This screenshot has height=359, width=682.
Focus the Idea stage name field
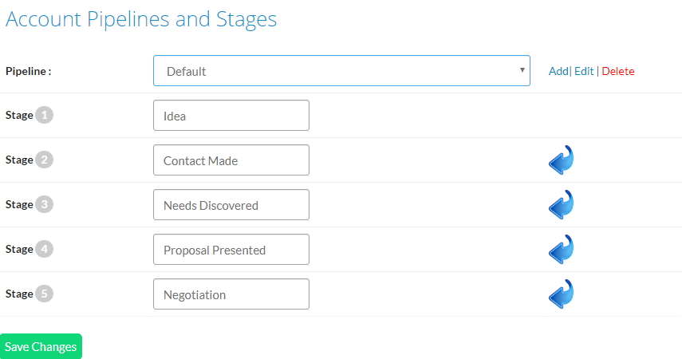pos(231,116)
